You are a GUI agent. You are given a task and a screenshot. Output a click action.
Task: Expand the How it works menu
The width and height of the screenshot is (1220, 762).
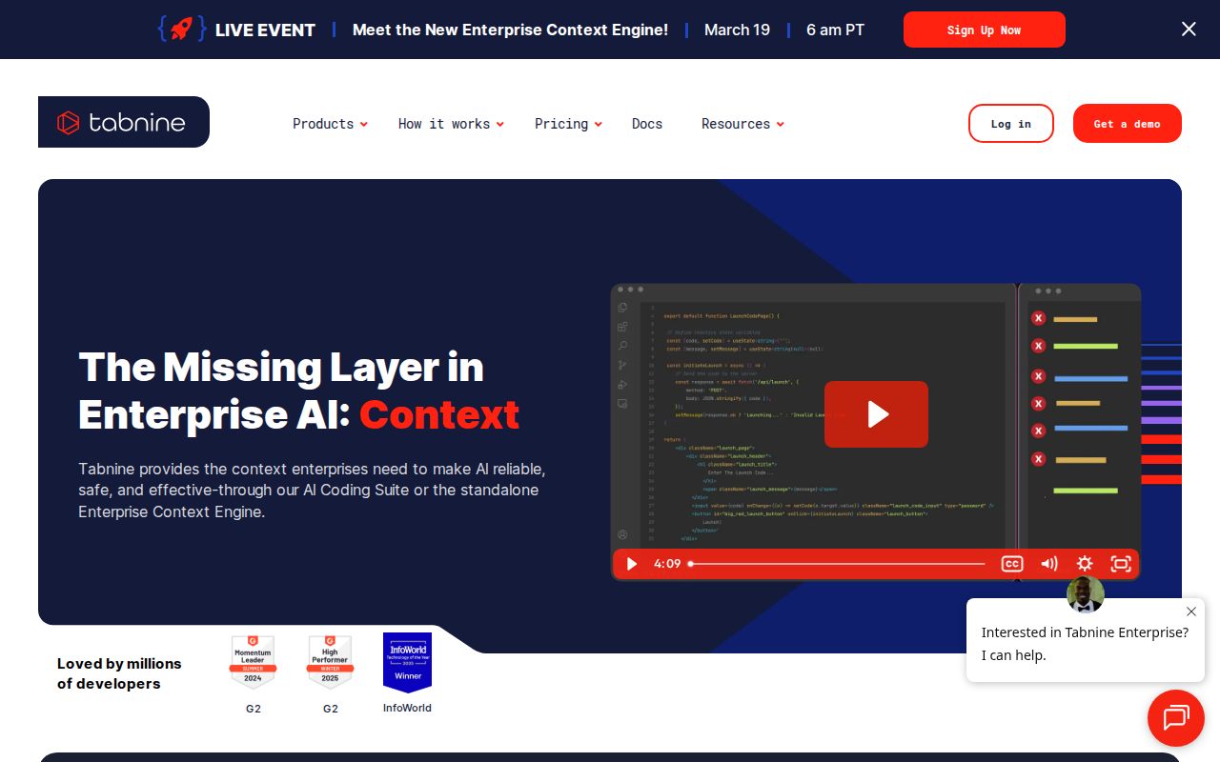451,124
